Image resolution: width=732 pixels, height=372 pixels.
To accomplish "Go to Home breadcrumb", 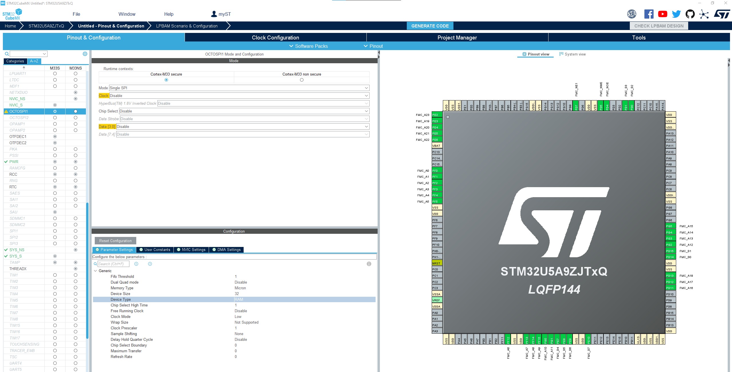I will click(10, 26).
